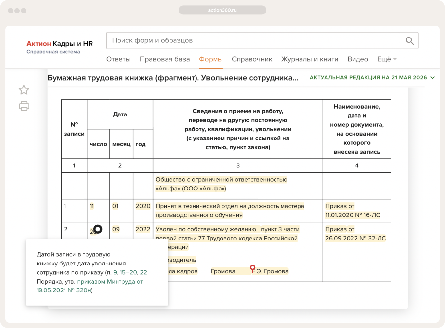Screen dimensions: 445x328
Task: Open link to пункты 15–20
Action: pos(128,272)
